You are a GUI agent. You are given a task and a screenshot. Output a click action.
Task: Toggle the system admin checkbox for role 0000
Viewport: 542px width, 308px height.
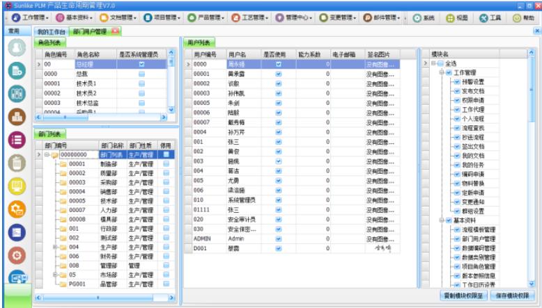[x=141, y=74]
